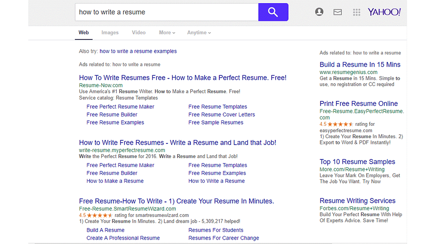435x244 pixels.
Task: Open 'how to write a resume examples' suggestion
Action: coord(138,51)
